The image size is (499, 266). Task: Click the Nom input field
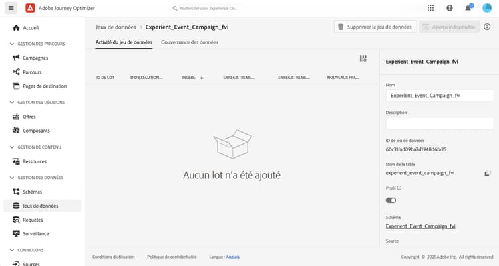coord(440,96)
